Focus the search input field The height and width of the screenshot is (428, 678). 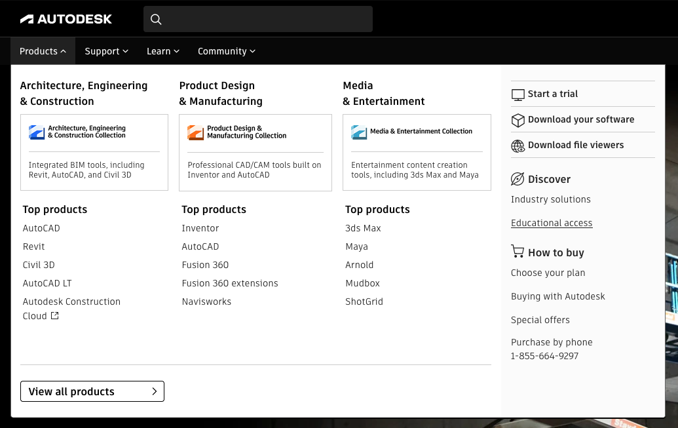[x=258, y=19]
